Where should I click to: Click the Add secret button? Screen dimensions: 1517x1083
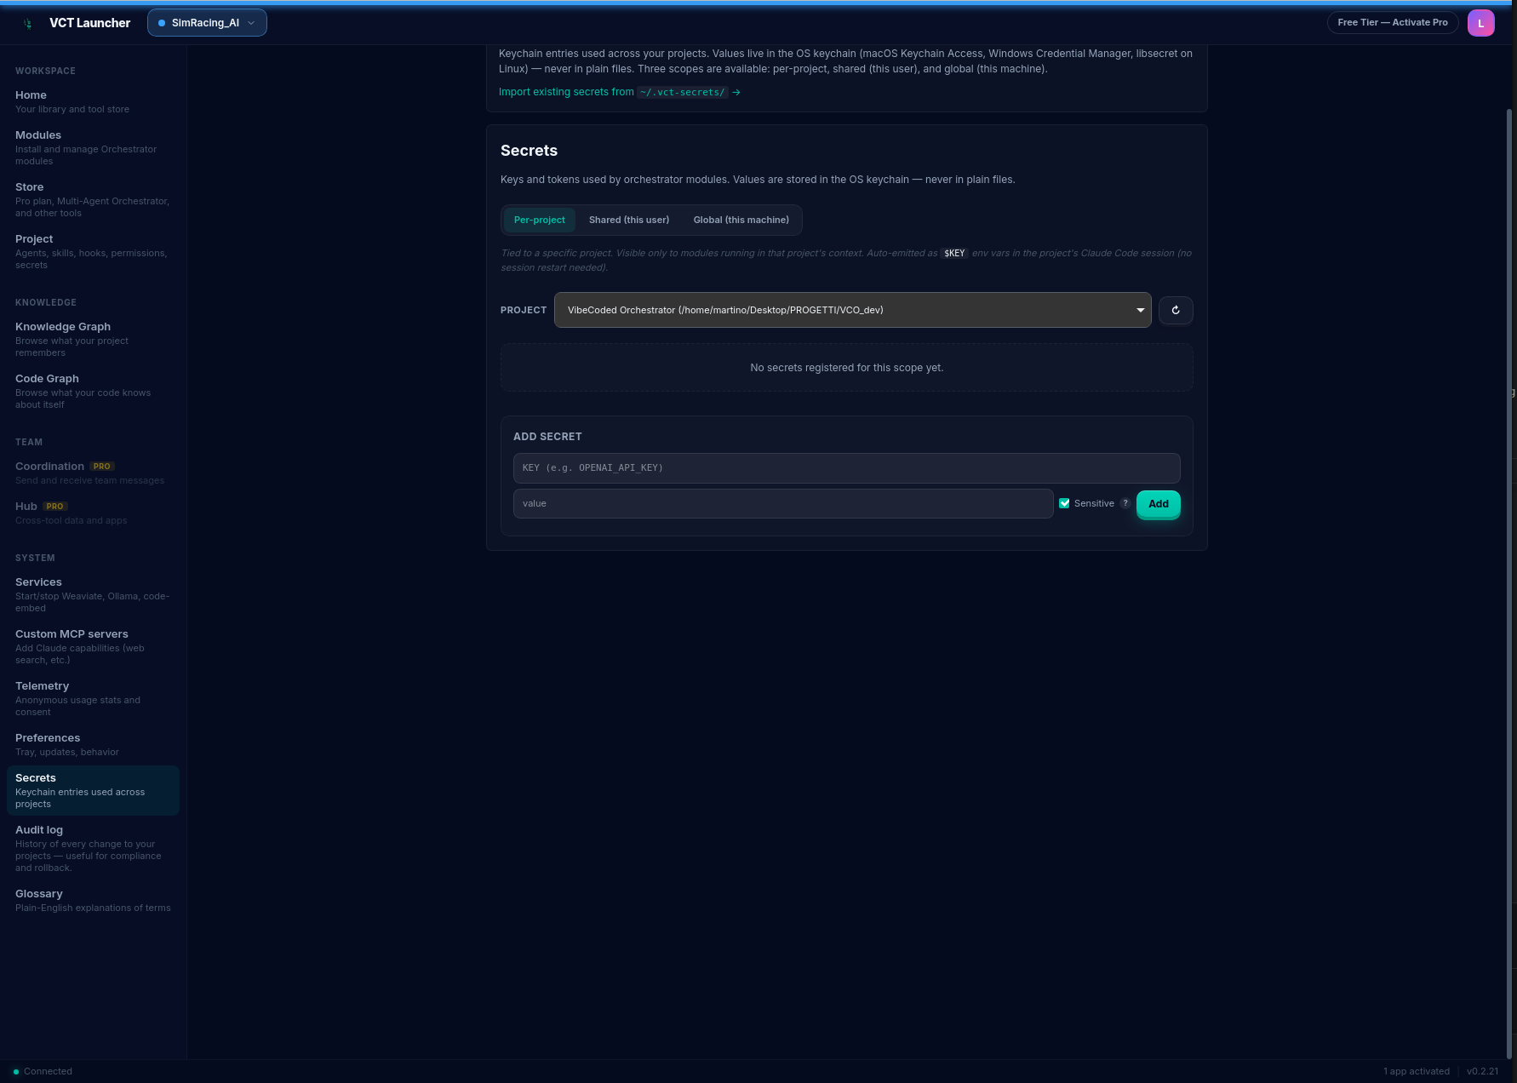(1159, 504)
